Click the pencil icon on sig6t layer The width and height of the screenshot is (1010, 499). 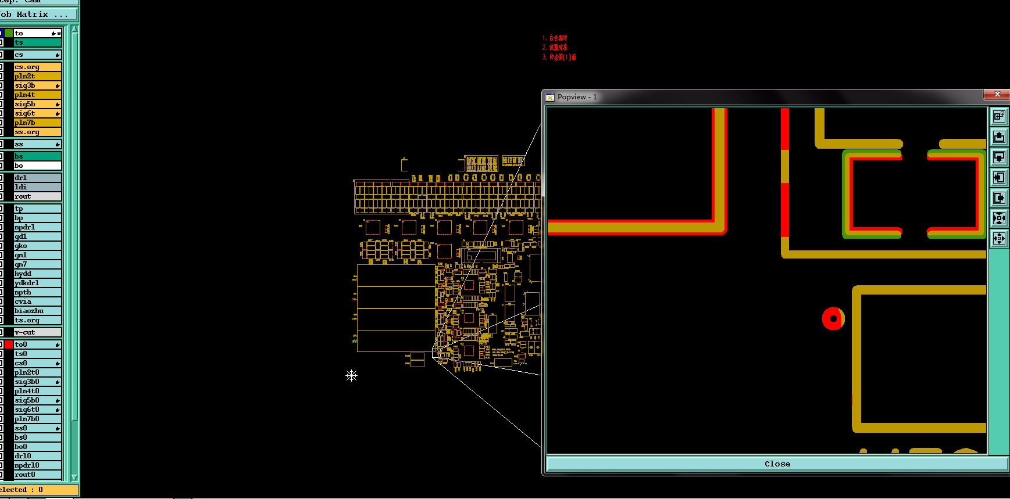(x=58, y=114)
